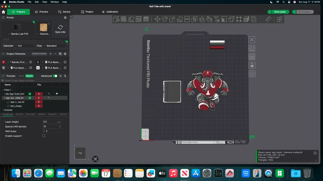Add a filament with the plus icon
Image resolution: width=323 pixels, height=181 pixels.
pyautogui.click(x=50, y=54)
